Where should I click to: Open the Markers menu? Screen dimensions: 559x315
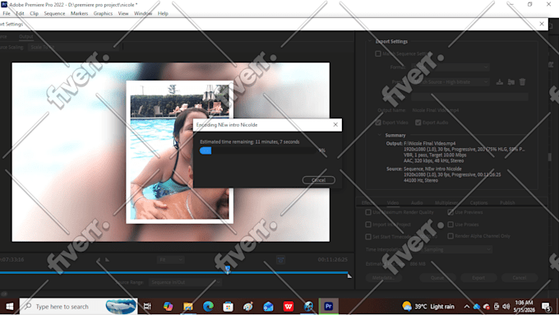point(79,13)
